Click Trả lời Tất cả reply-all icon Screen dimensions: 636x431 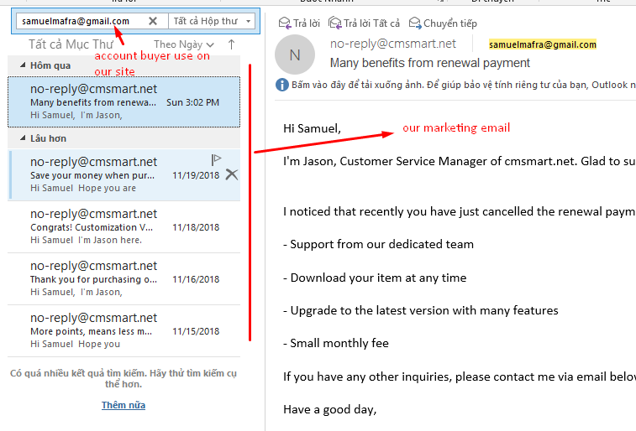[335, 23]
